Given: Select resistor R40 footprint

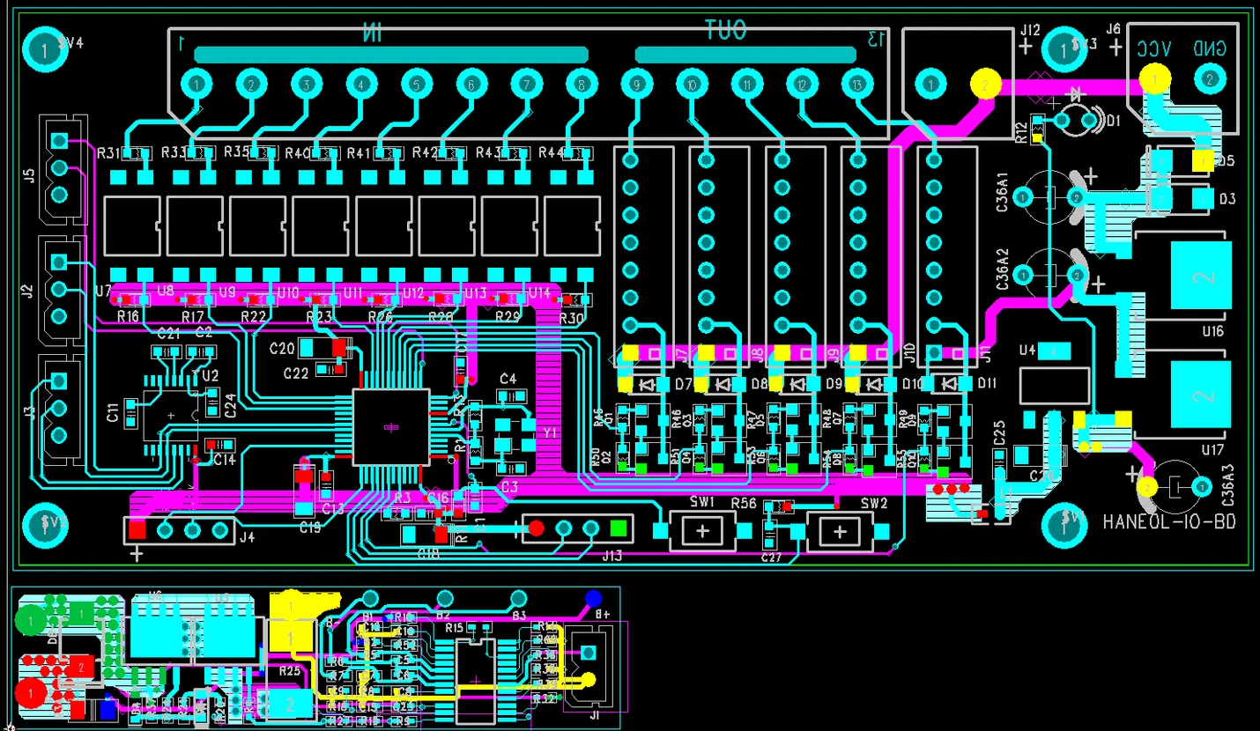Looking at the screenshot, I should 325,153.
